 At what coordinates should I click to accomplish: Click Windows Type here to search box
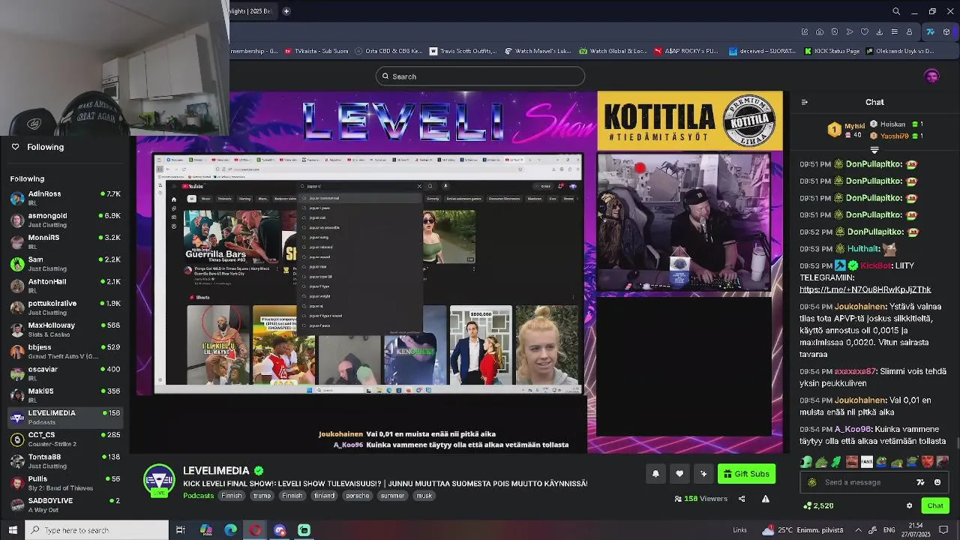click(97, 530)
